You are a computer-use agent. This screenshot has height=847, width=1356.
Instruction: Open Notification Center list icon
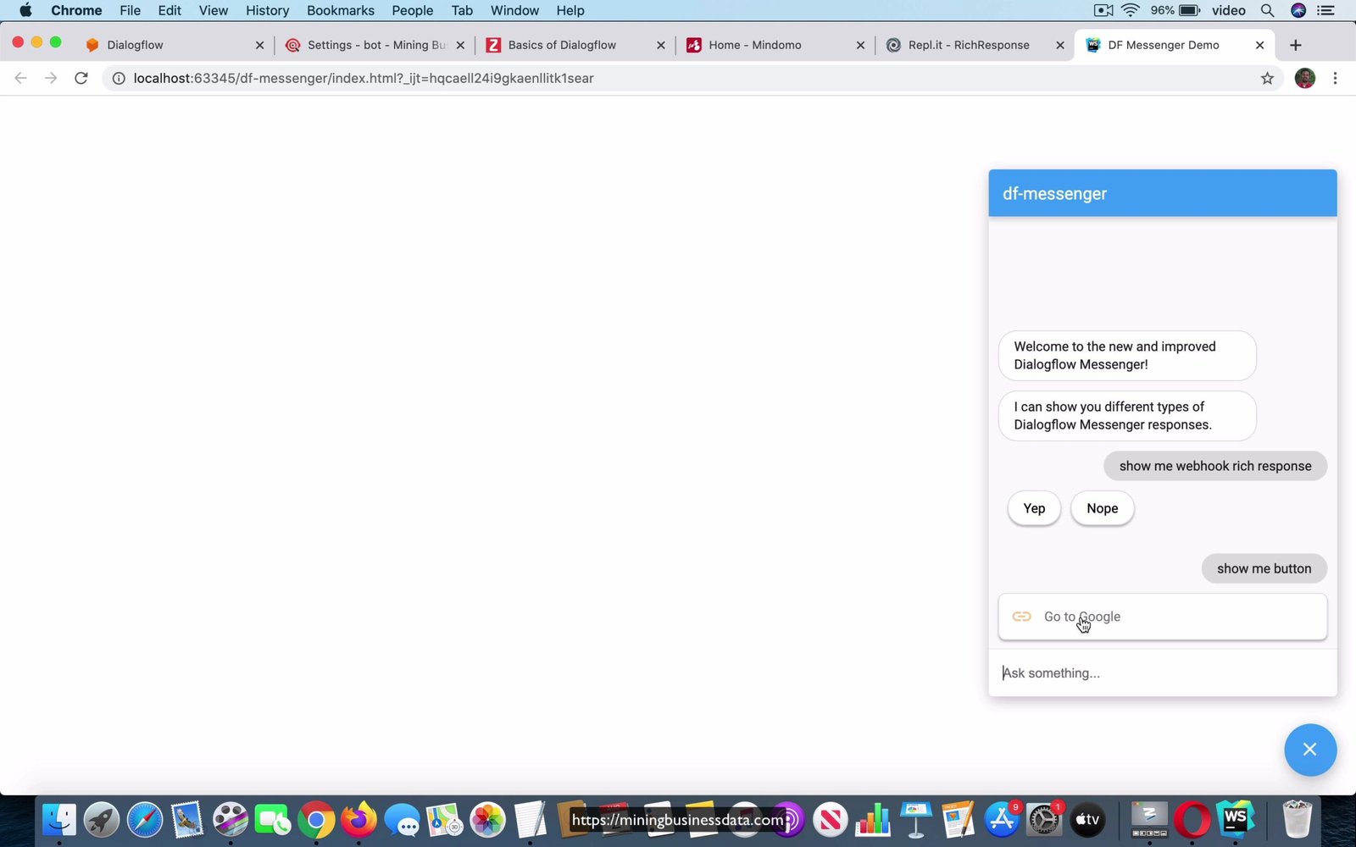(1326, 10)
